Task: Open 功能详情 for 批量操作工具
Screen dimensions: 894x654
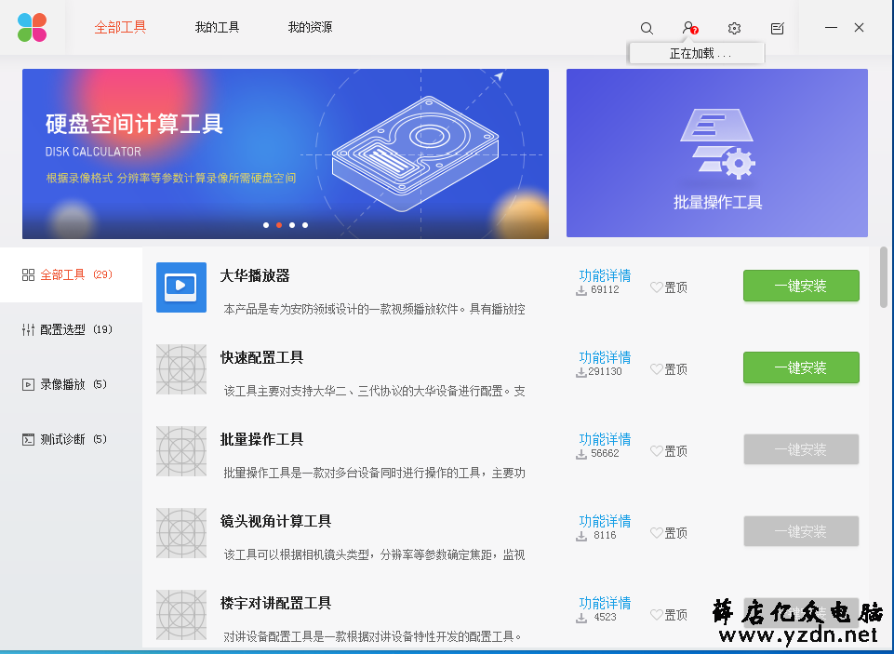Action: pos(605,439)
